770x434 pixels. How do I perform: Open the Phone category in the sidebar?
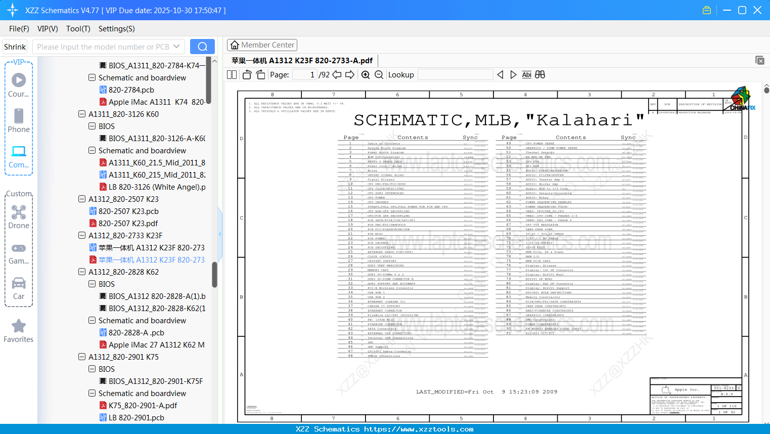(x=19, y=121)
